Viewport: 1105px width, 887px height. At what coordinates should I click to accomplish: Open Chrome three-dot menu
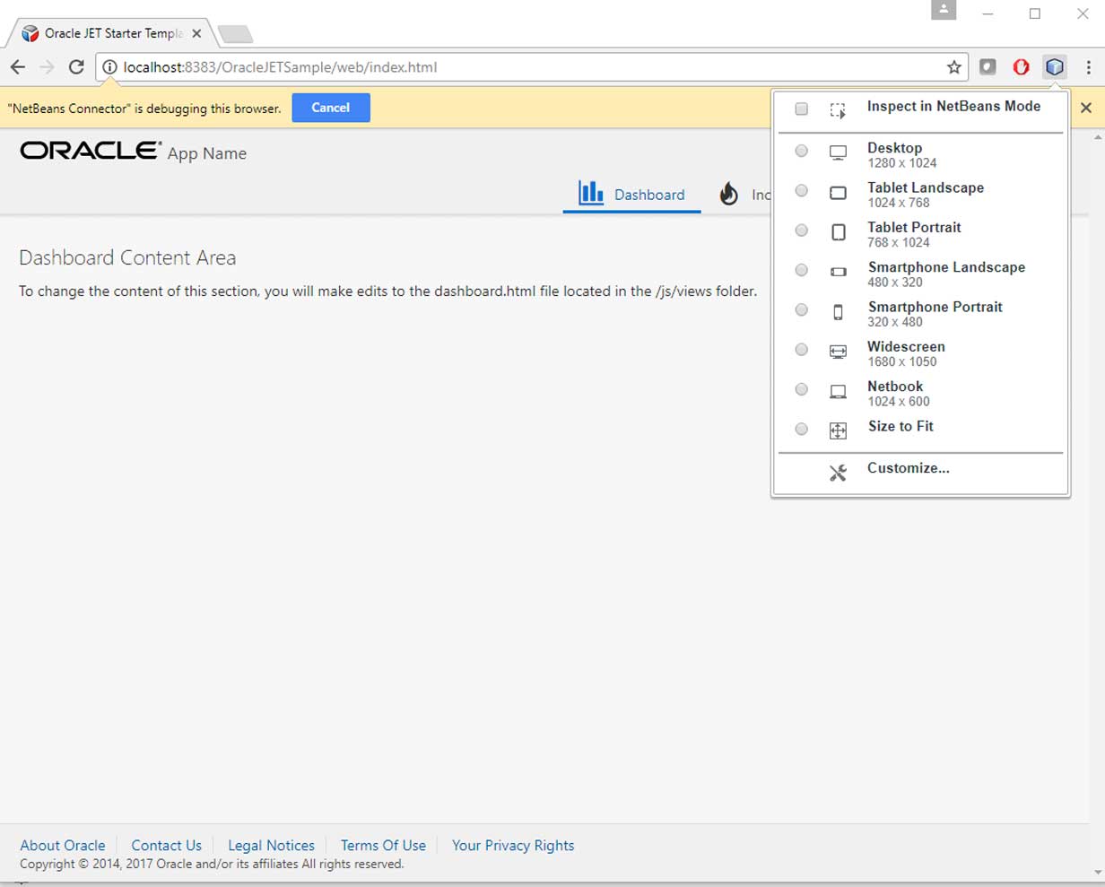[1088, 67]
